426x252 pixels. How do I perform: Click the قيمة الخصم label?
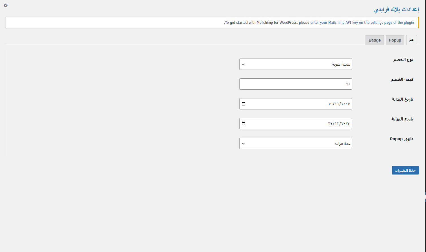coord(402,79)
